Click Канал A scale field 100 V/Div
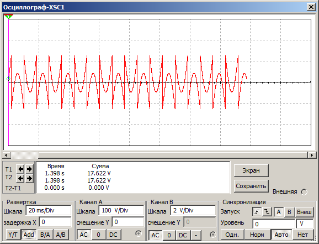This screenshot has height=244, width=319. click(x=121, y=210)
